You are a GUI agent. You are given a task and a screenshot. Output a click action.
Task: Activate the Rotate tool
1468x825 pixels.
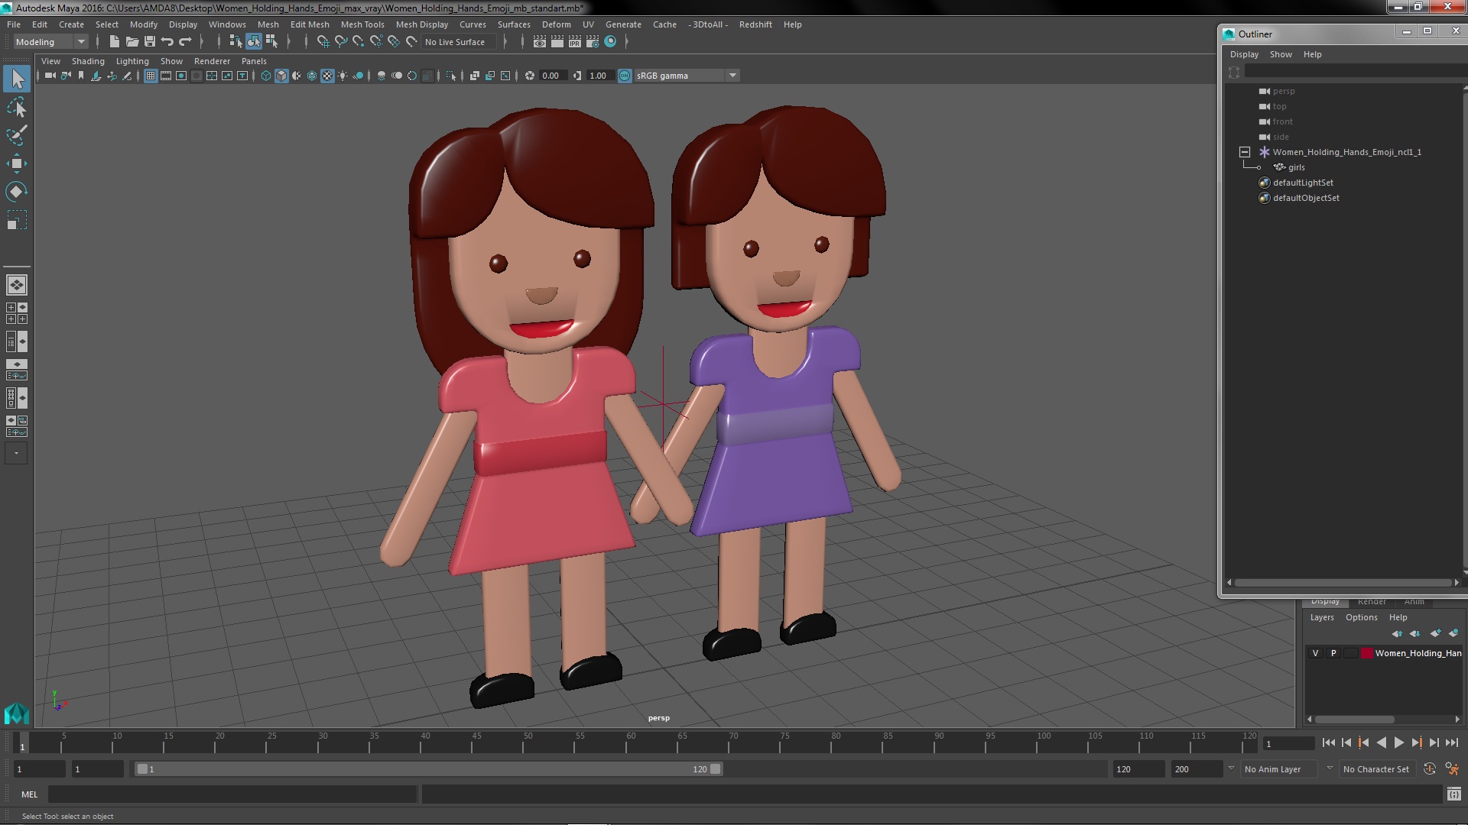click(x=17, y=191)
